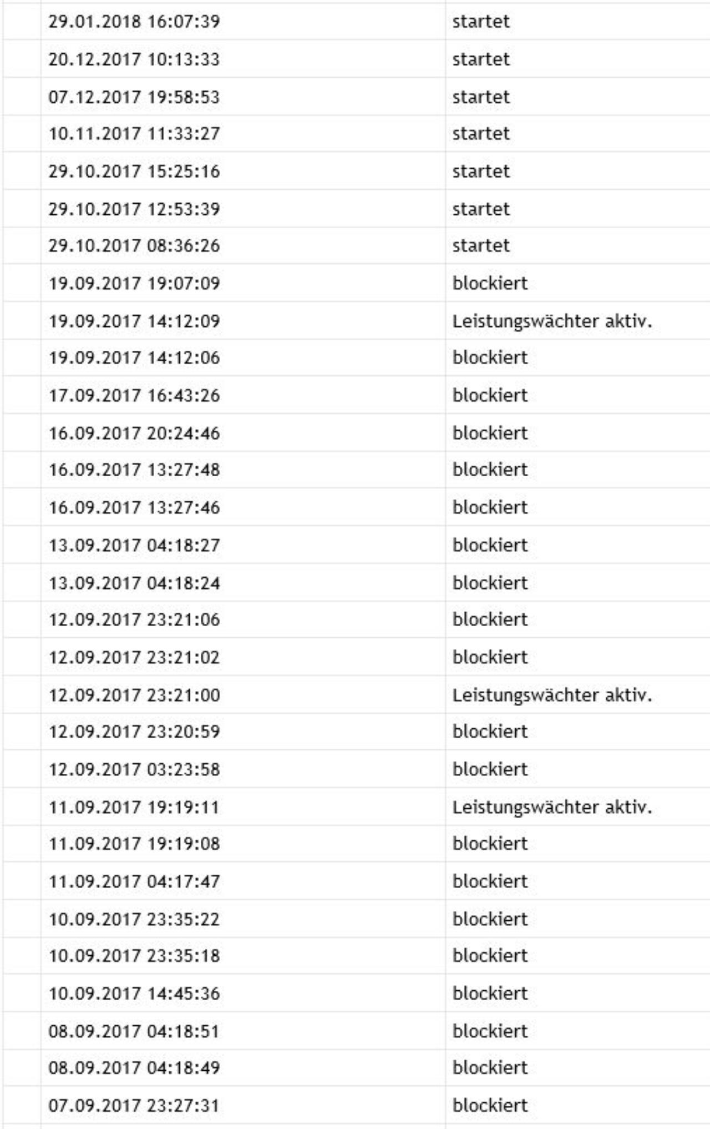Select Leistungswächter aktiv. entry from 19.09.2017
The width and height of the screenshot is (710, 1129).
552,321
